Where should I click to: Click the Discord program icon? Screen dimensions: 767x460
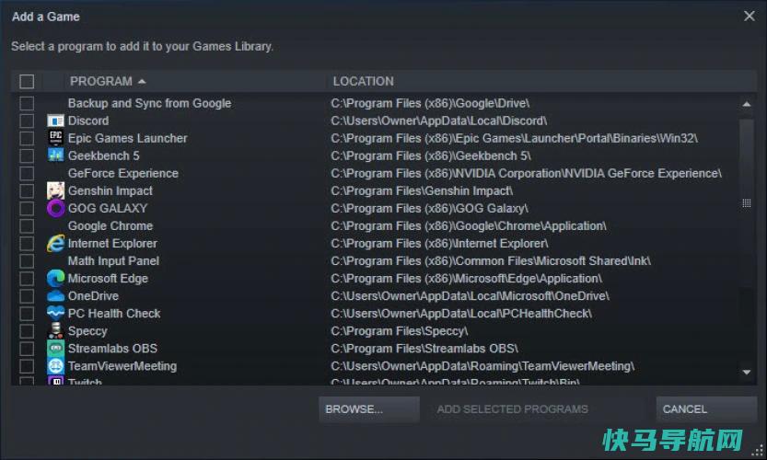(55, 121)
